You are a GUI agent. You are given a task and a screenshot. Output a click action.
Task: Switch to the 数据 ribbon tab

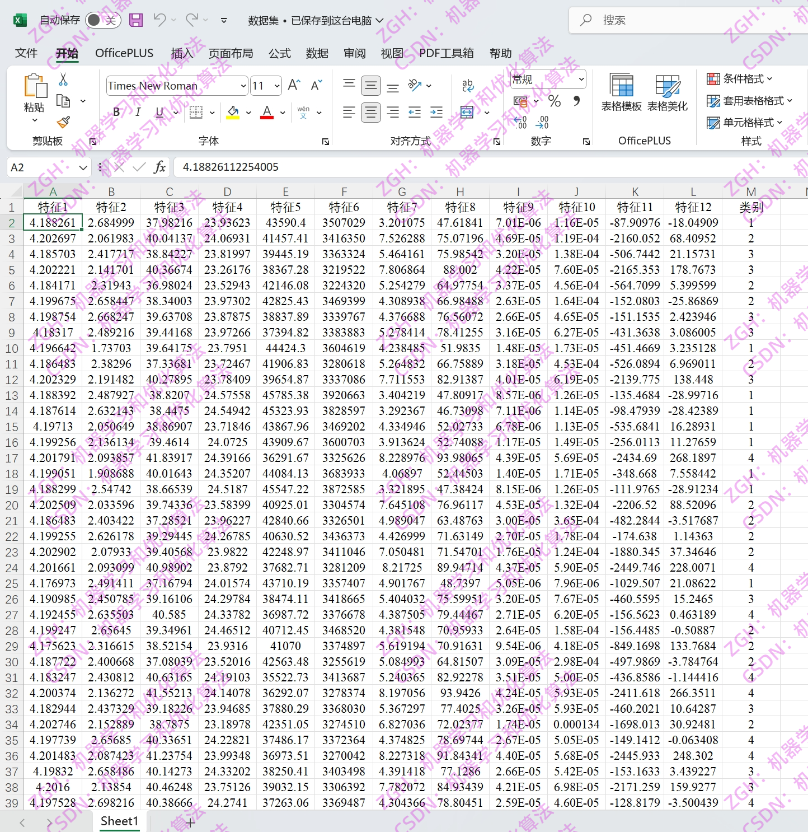pos(317,53)
